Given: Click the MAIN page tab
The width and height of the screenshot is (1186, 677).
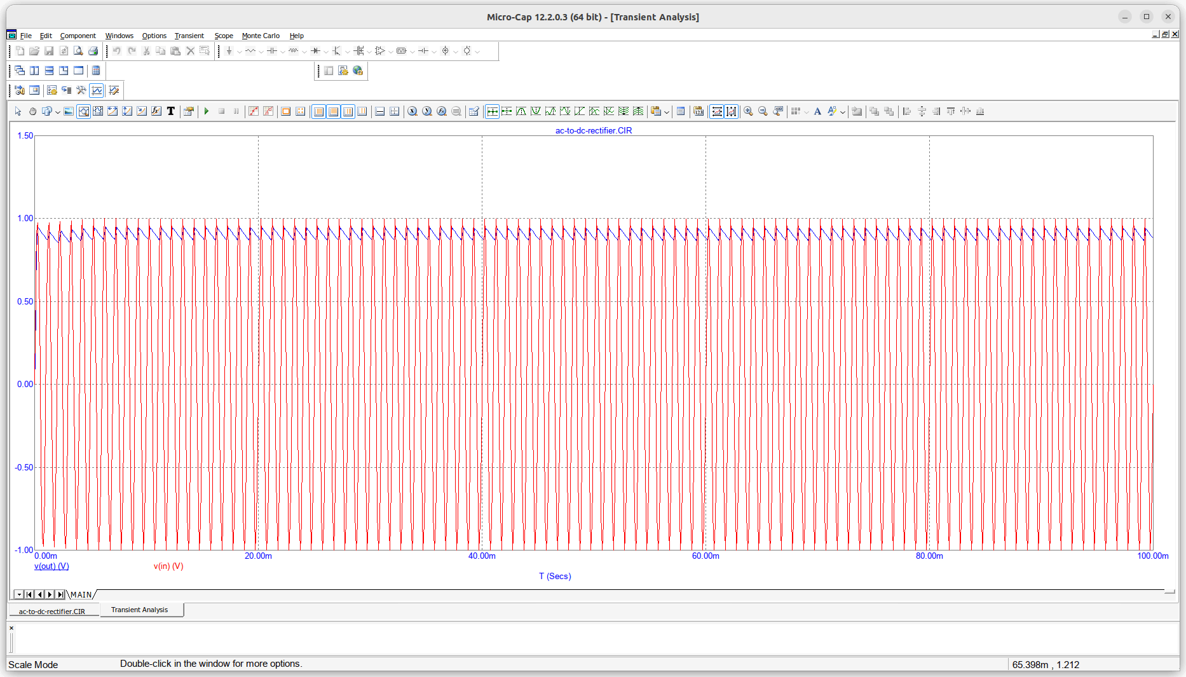Looking at the screenshot, I should click(81, 595).
